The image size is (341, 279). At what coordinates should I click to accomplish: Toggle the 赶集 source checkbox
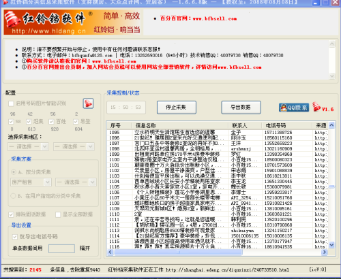coord(29,122)
